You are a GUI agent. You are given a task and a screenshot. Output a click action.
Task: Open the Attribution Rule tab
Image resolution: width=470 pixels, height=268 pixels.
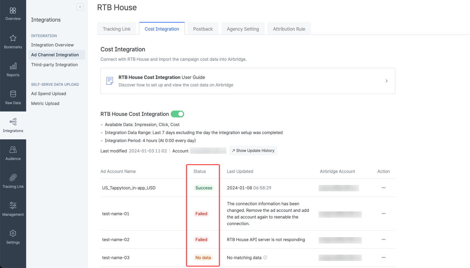click(289, 29)
